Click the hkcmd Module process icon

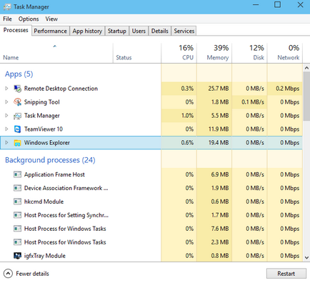coord(17,202)
